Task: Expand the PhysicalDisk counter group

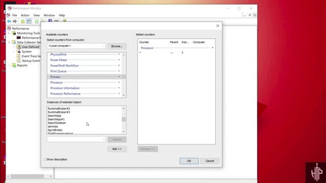Action: [x=119, y=54]
